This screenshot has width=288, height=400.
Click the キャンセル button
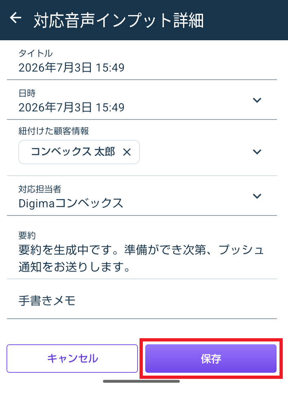72,359
